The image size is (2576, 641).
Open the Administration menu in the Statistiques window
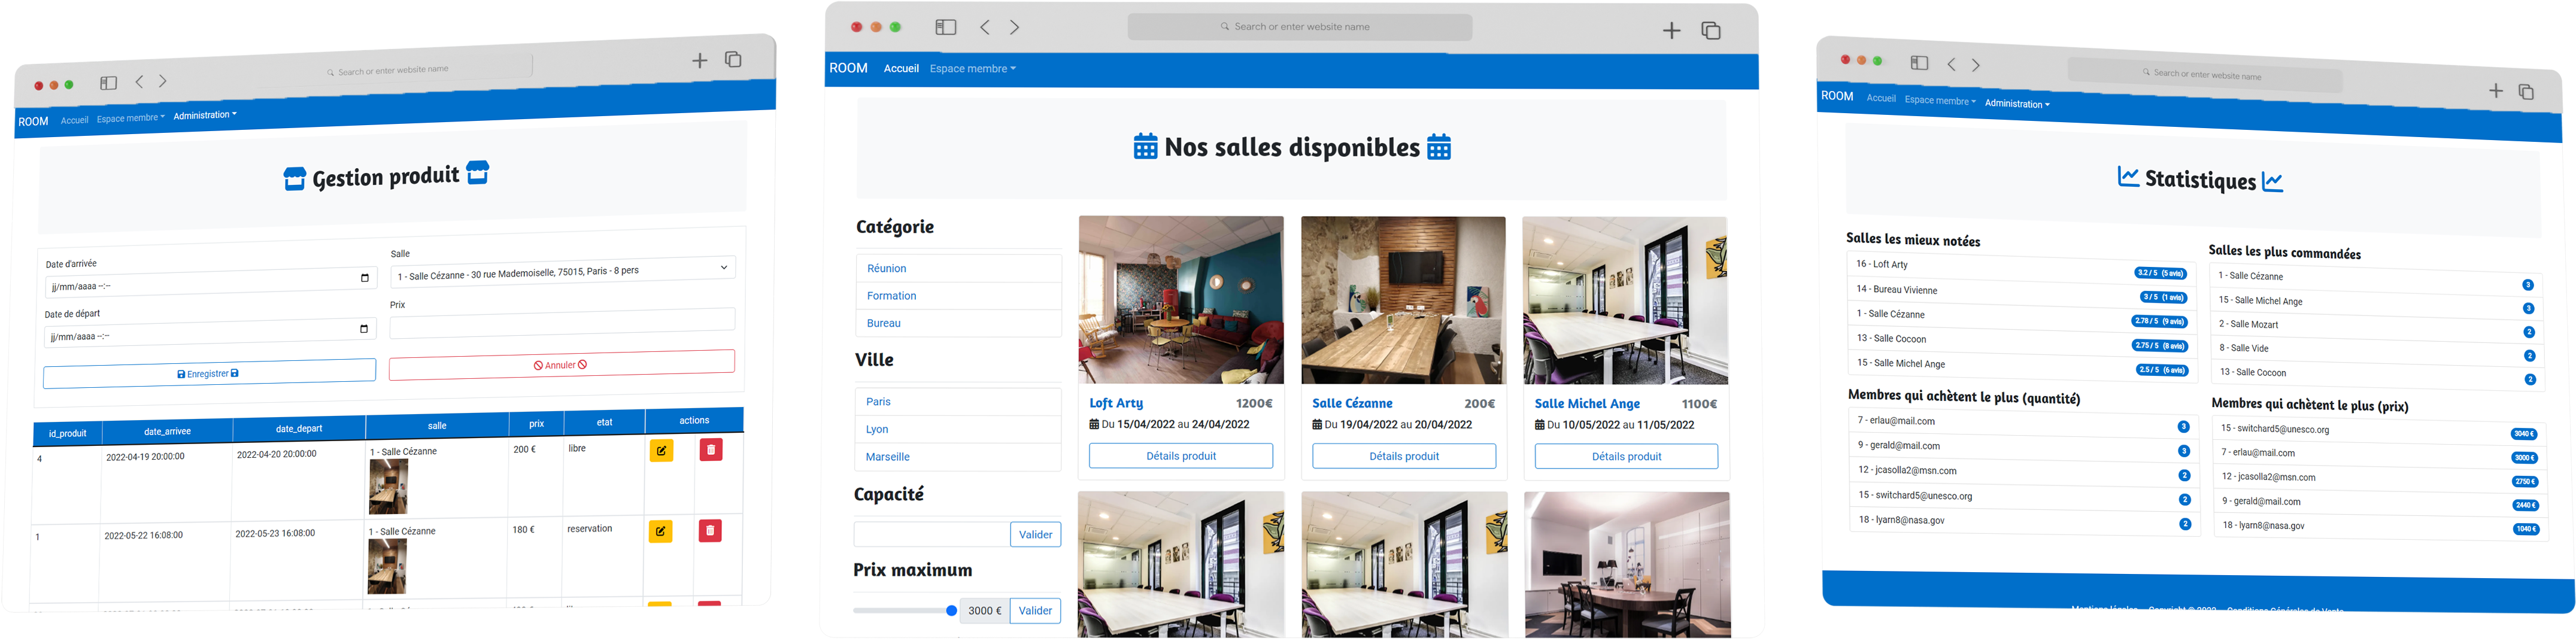2016,104
